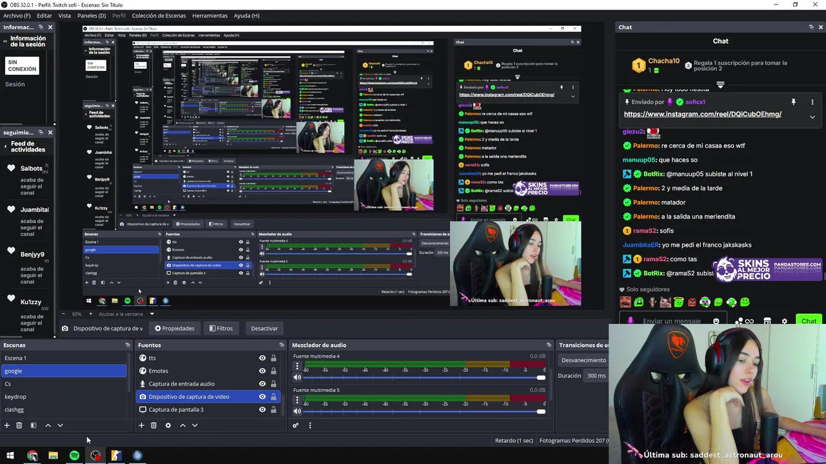Move the selected scene down
The image size is (826, 464).
click(x=60, y=425)
